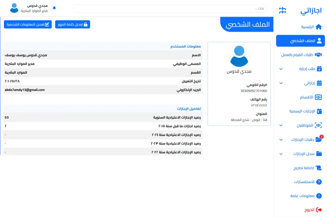Click the تعديل المعلومات الشخصية button
This screenshot has width=327, height=218.
(28, 24)
